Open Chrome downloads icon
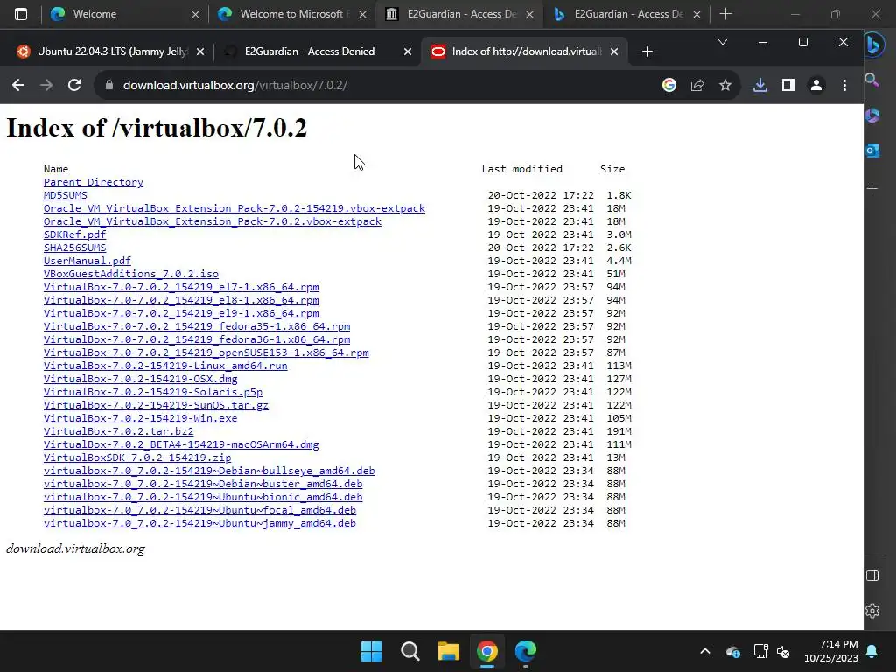 (760, 85)
